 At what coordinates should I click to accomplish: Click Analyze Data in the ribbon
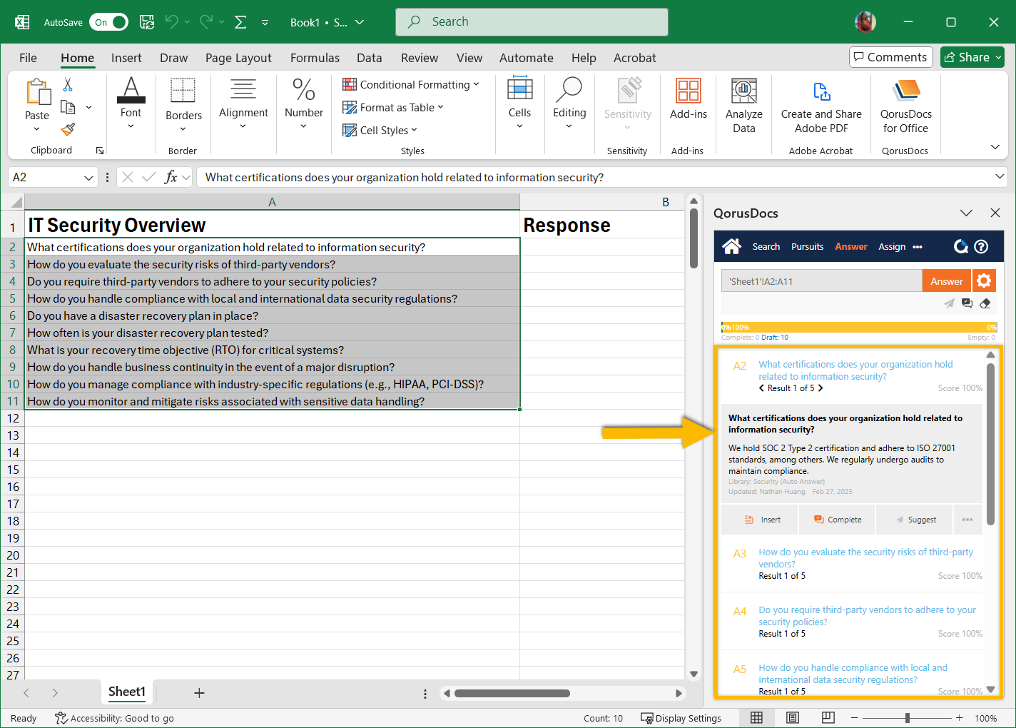click(743, 107)
